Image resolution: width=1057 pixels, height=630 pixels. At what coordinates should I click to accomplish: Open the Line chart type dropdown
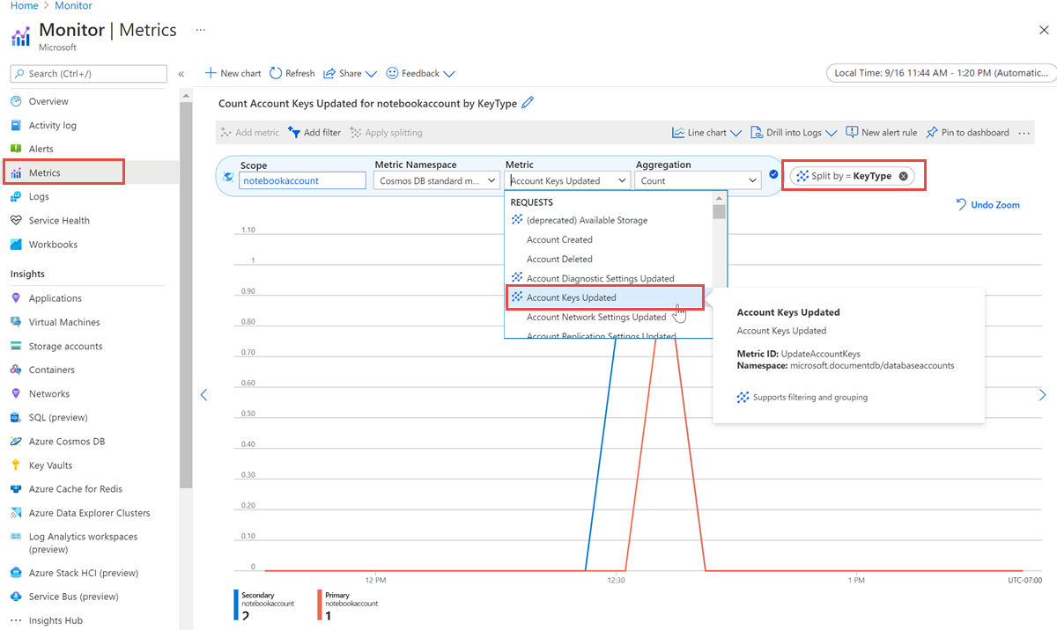point(706,132)
